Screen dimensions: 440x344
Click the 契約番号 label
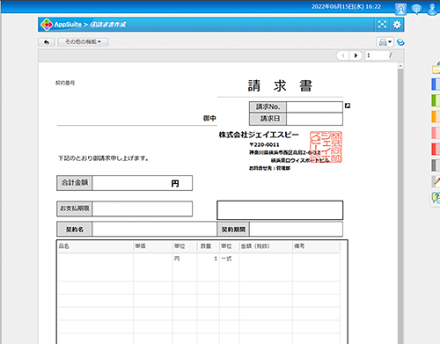coord(65,83)
